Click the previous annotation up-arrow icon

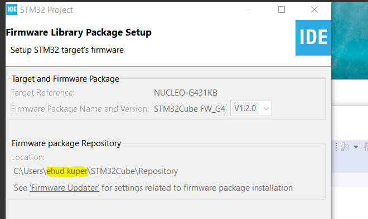[x=366, y=147]
